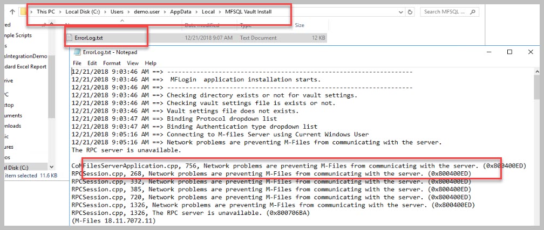Open the View menu in Notepad
Image resolution: width=544 pixels, height=230 pixels.
pos(133,63)
